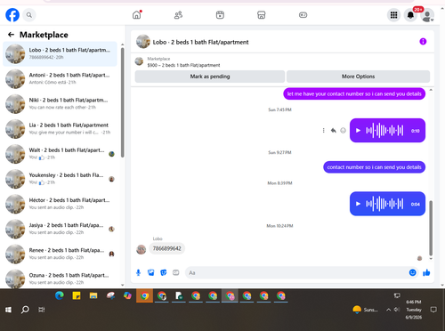Open the Ozuna conversation in list
This screenshot has width=445, height=331.
point(60,279)
